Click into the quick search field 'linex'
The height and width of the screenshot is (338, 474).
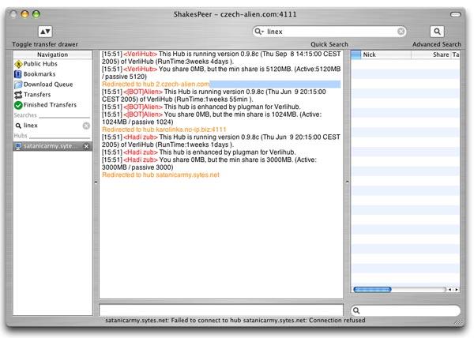point(329,32)
